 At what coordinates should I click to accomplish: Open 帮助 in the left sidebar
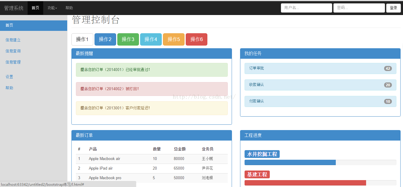point(9,88)
